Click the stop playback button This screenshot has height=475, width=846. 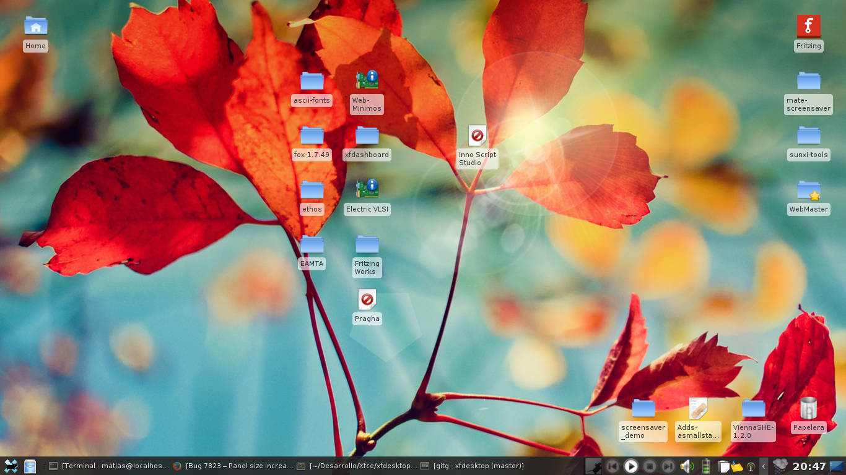click(x=650, y=466)
